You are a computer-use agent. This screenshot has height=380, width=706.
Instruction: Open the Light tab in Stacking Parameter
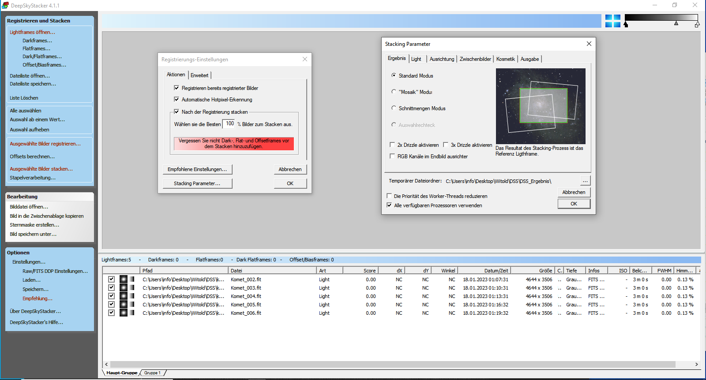[x=416, y=59]
